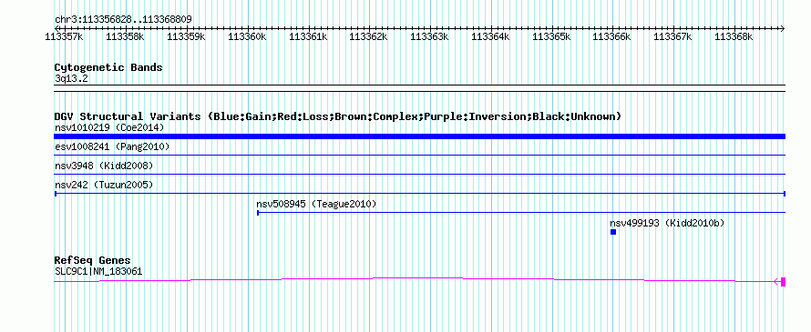Click the 113360k ruler tick label
Viewport: 811px width, 332px height.
pyautogui.click(x=247, y=36)
